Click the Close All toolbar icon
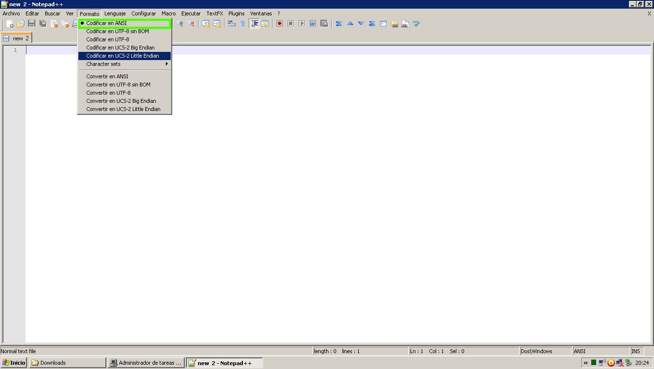Screen dimensions: 654x369 point(65,24)
